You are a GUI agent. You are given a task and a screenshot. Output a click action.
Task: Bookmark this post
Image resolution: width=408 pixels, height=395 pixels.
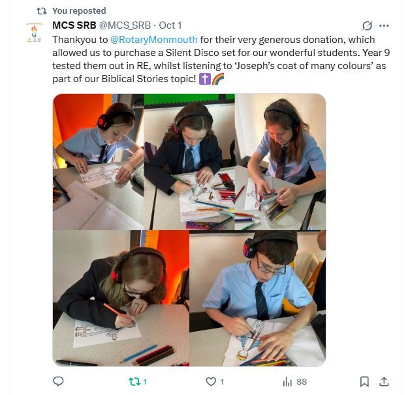tap(364, 381)
